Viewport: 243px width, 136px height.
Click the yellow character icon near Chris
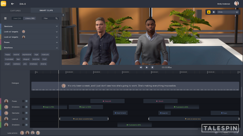click(209, 12)
